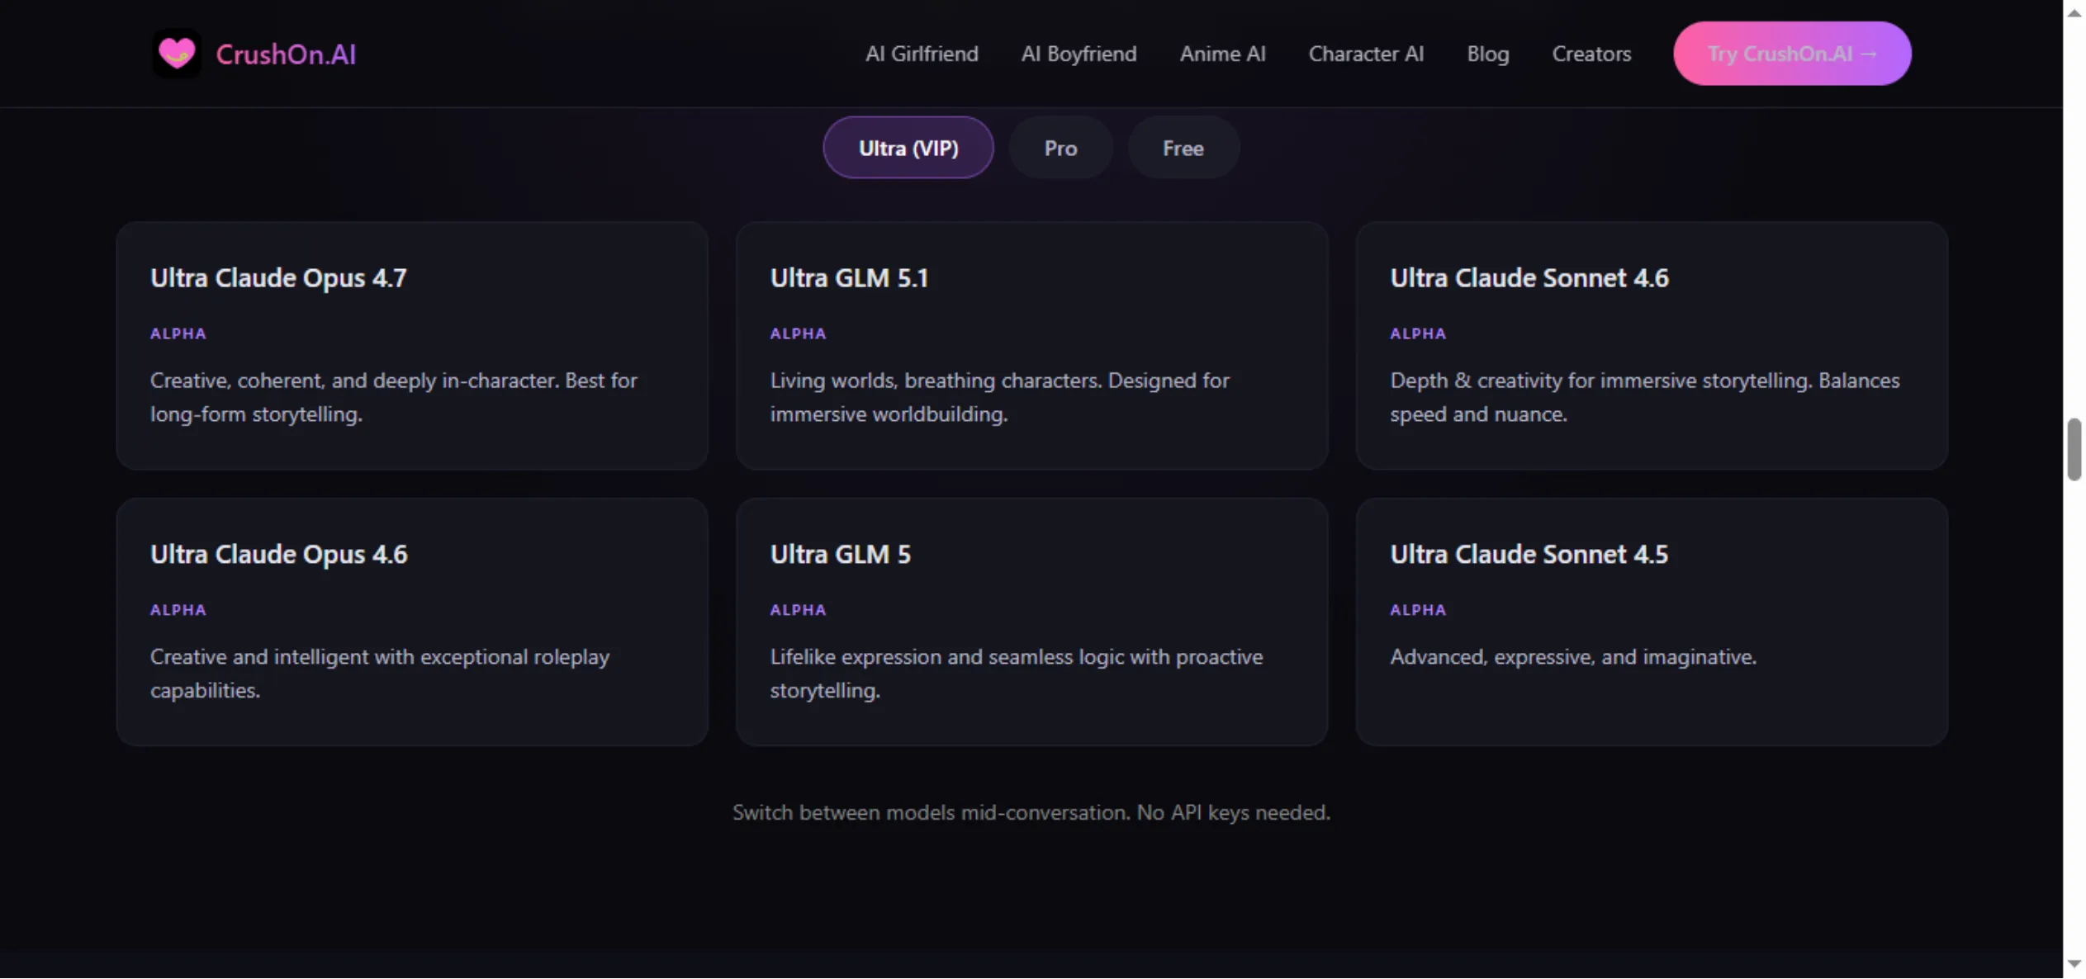2086x979 pixels.
Task: Click the 'Advanced, expressive, and imaginative.' description
Action: (1573, 657)
